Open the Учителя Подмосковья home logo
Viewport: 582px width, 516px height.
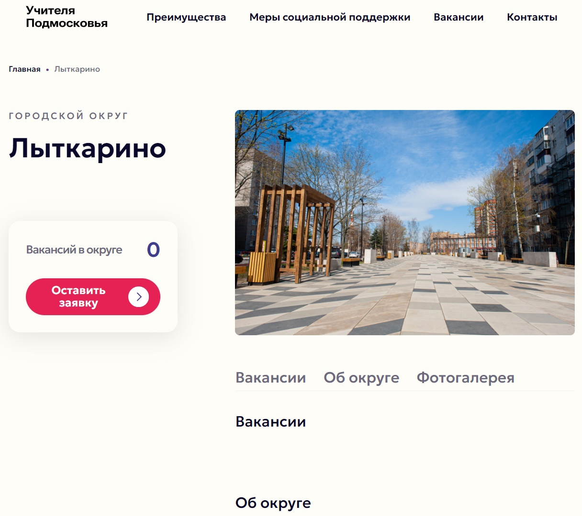click(67, 17)
